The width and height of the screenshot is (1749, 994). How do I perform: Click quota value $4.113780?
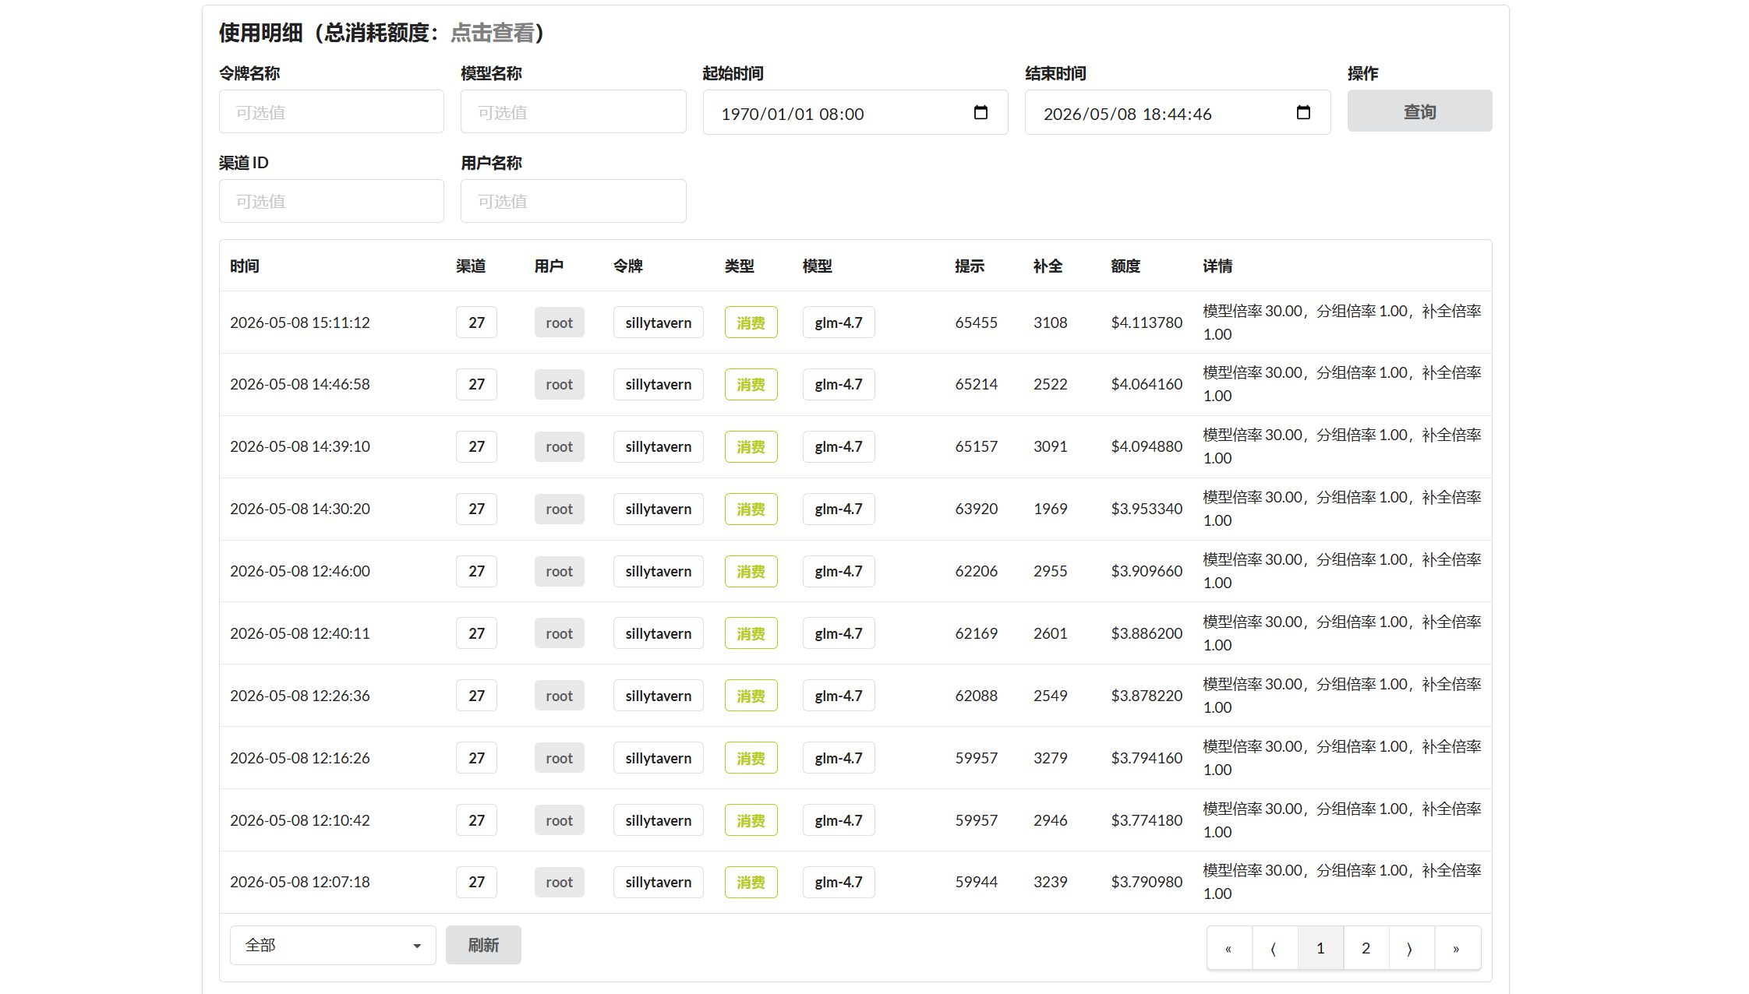[x=1147, y=323]
